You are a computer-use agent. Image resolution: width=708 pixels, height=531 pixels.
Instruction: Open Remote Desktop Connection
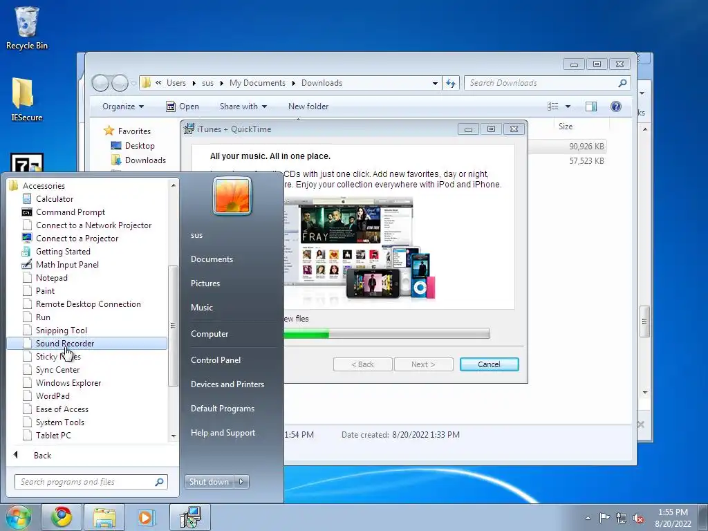[x=88, y=304]
